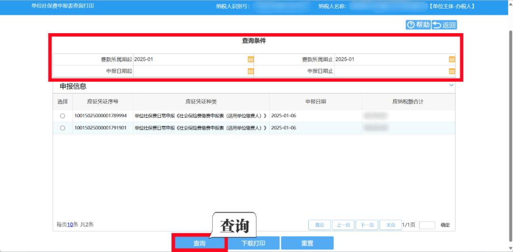513x252 pixels.
Task: Click the 帮助 help button
Action: (418, 25)
